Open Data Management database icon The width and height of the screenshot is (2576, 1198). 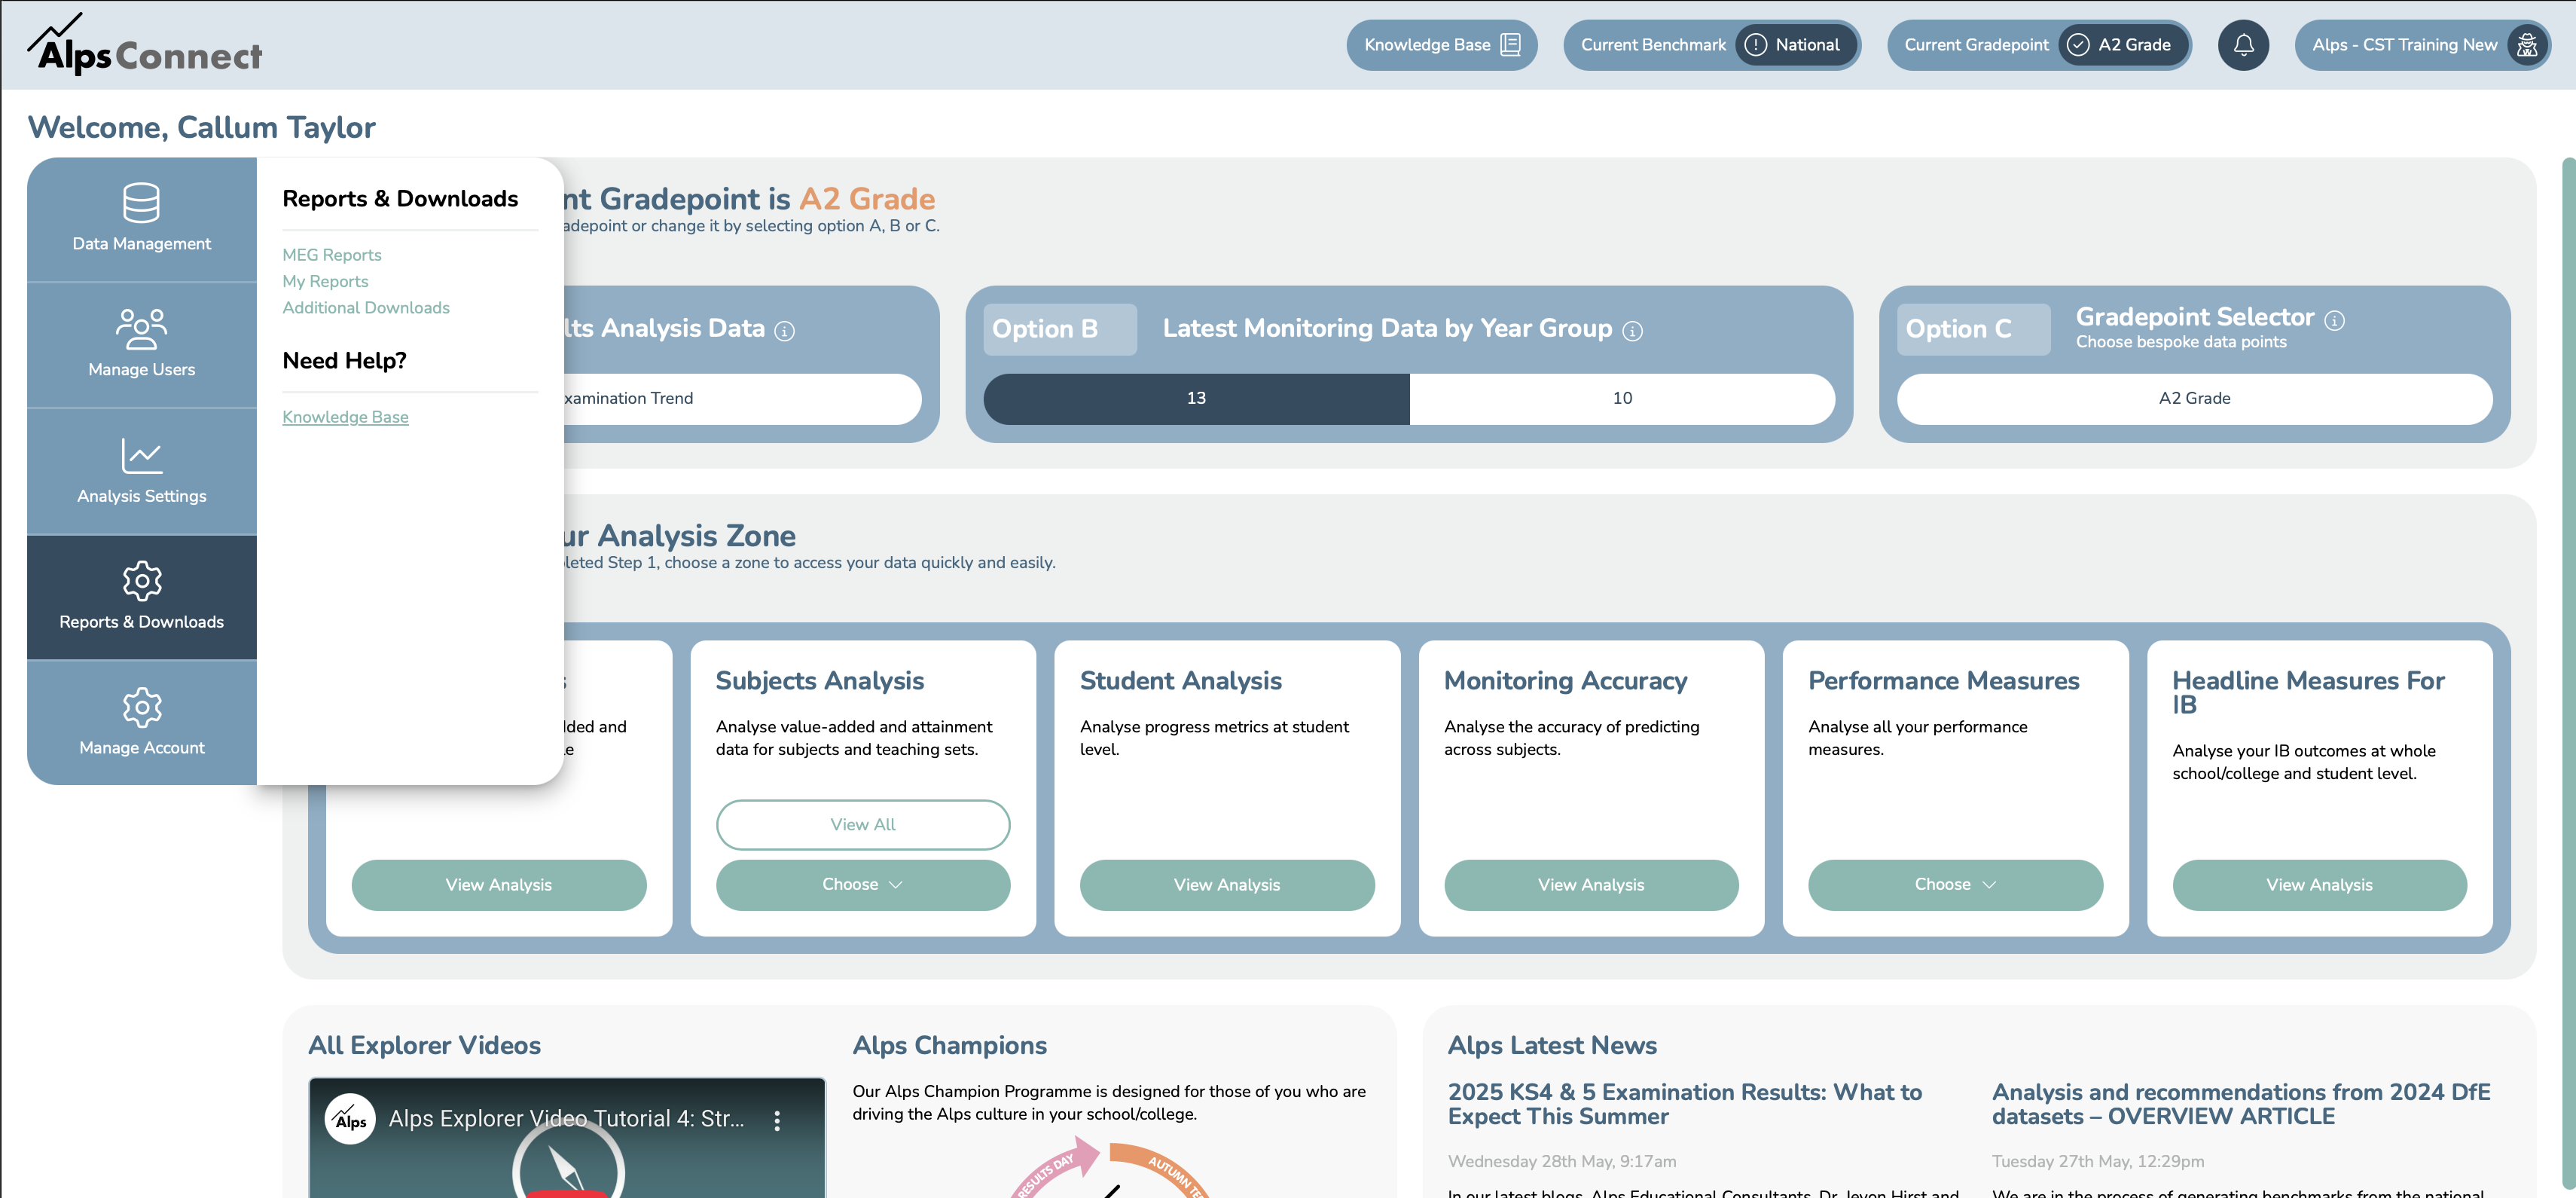(x=141, y=203)
